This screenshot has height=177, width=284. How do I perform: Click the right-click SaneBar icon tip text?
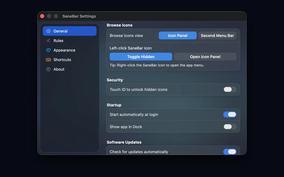(157, 65)
